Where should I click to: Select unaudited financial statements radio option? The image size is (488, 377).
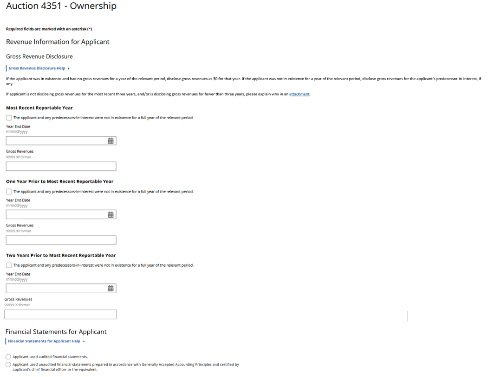coord(8,364)
